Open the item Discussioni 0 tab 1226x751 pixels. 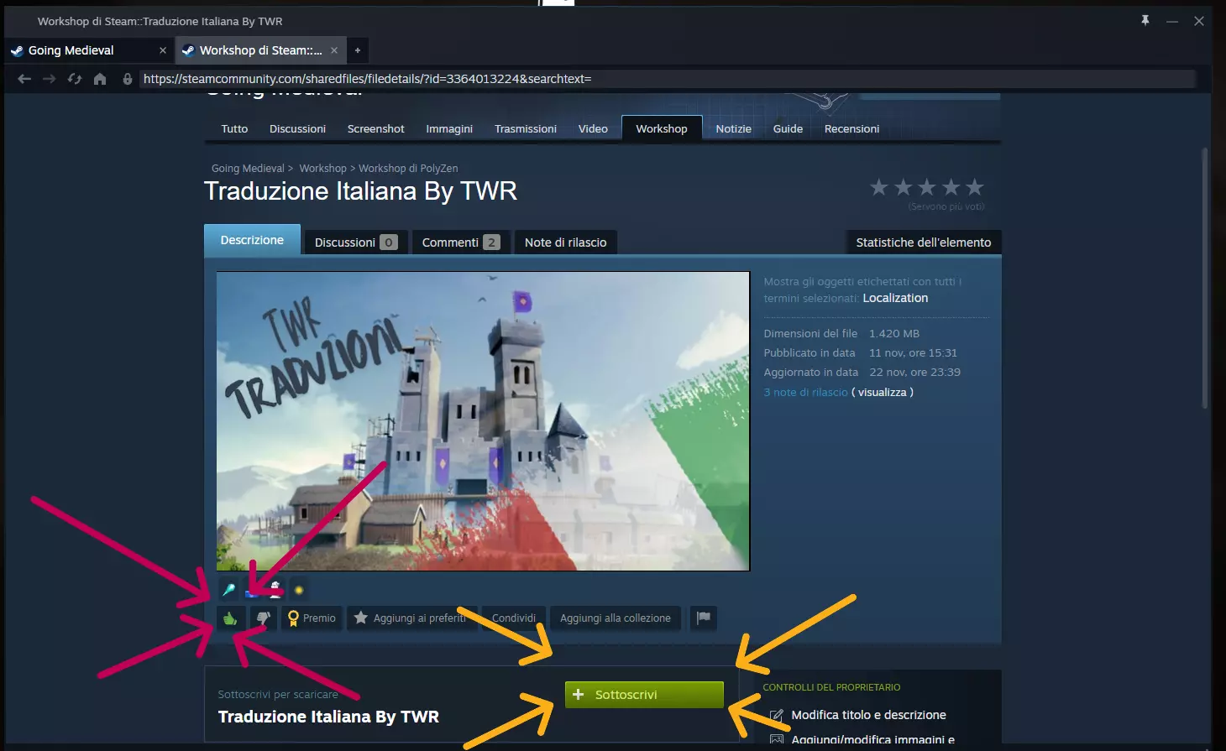(356, 243)
